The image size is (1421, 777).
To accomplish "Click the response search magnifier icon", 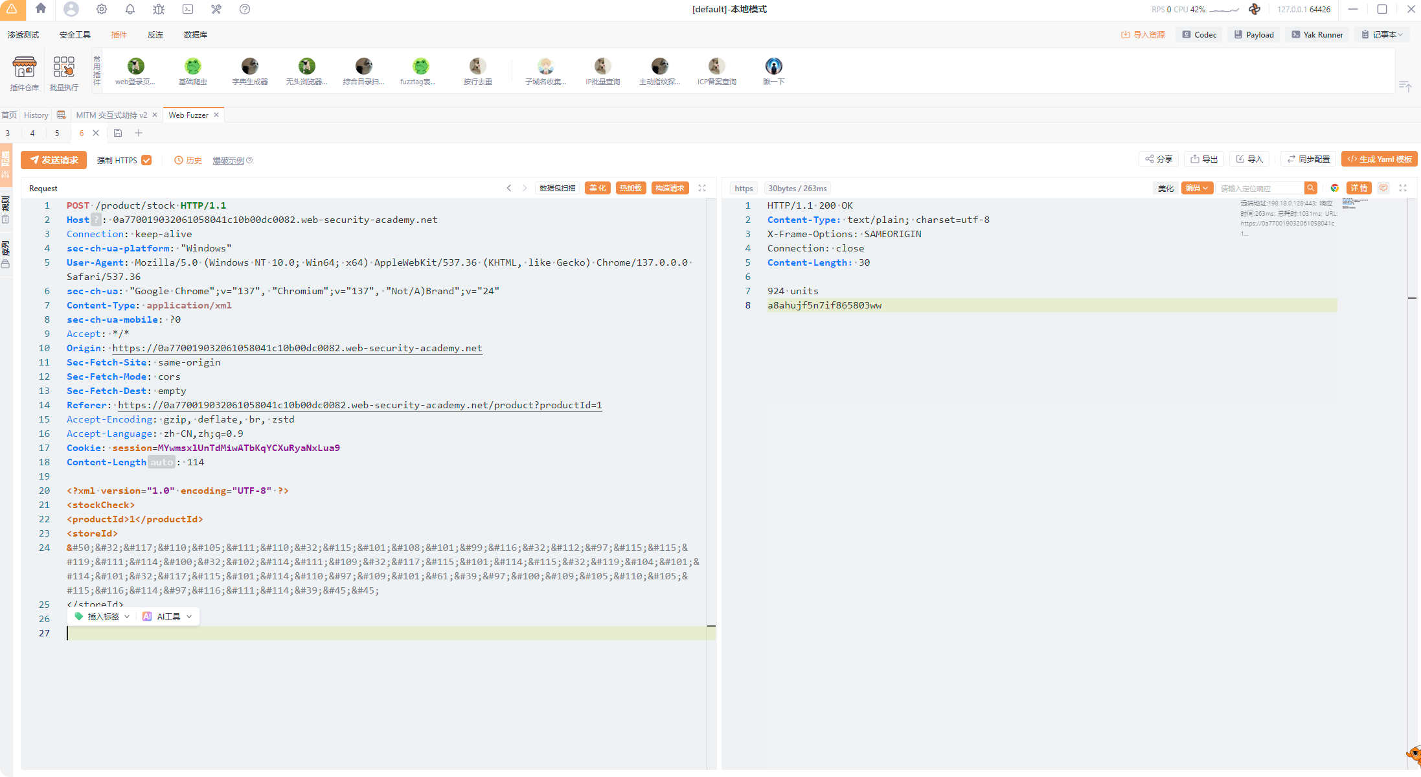I will pos(1311,188).
